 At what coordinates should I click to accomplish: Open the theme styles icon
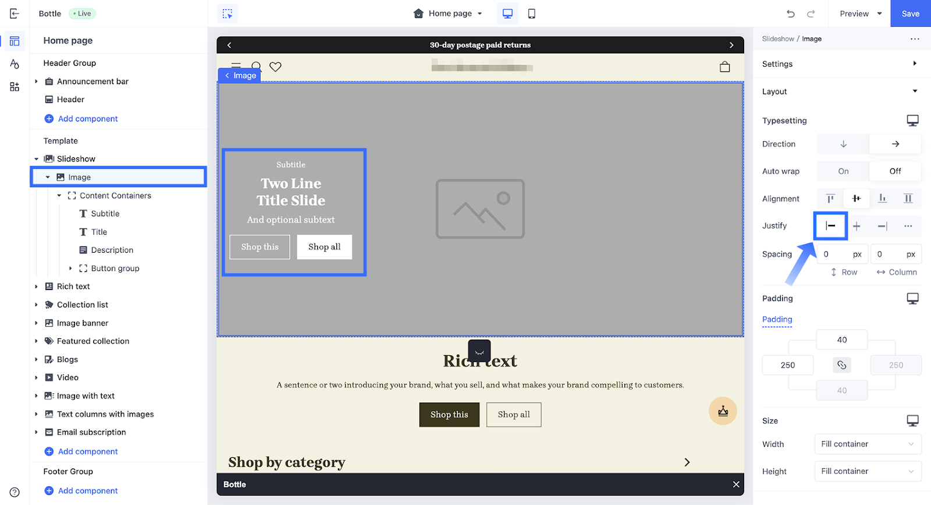point(15,64)
